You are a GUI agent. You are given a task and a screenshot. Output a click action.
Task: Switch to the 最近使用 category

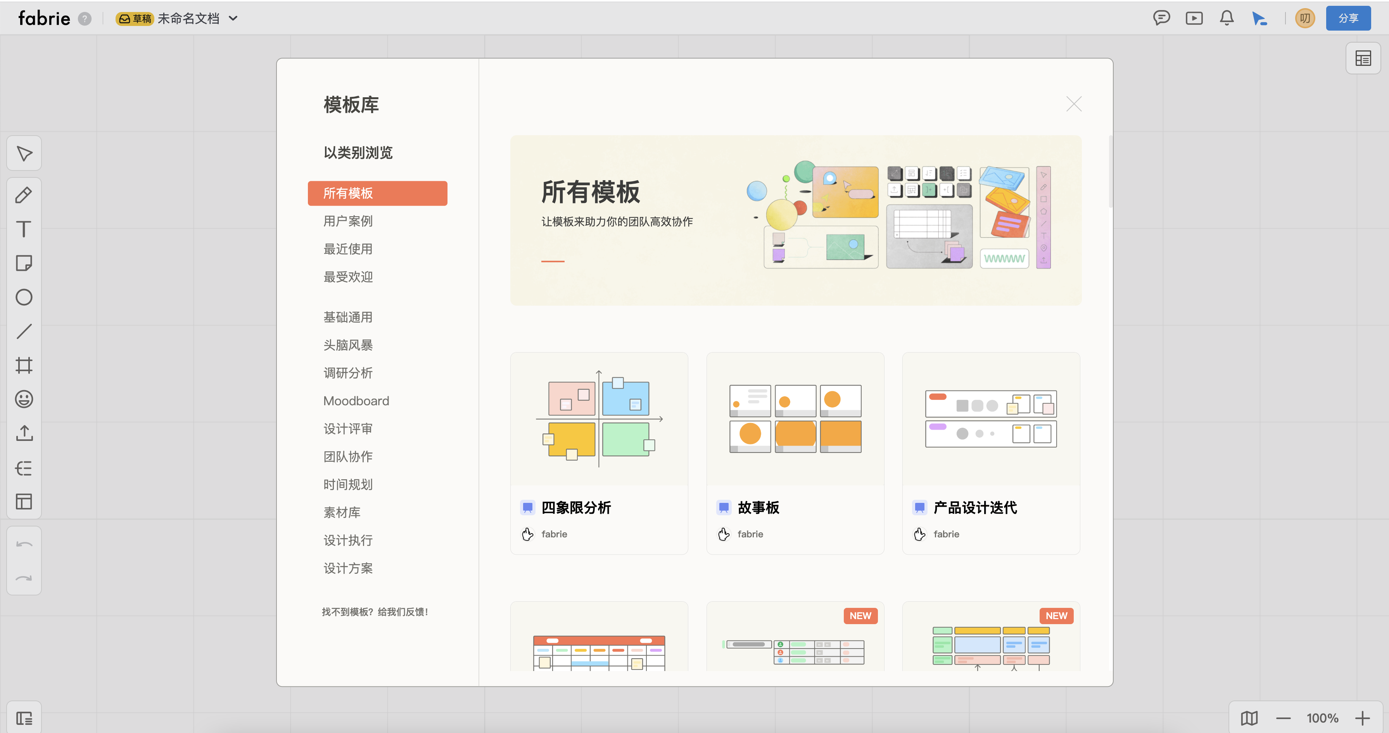[x=348, y=249]
